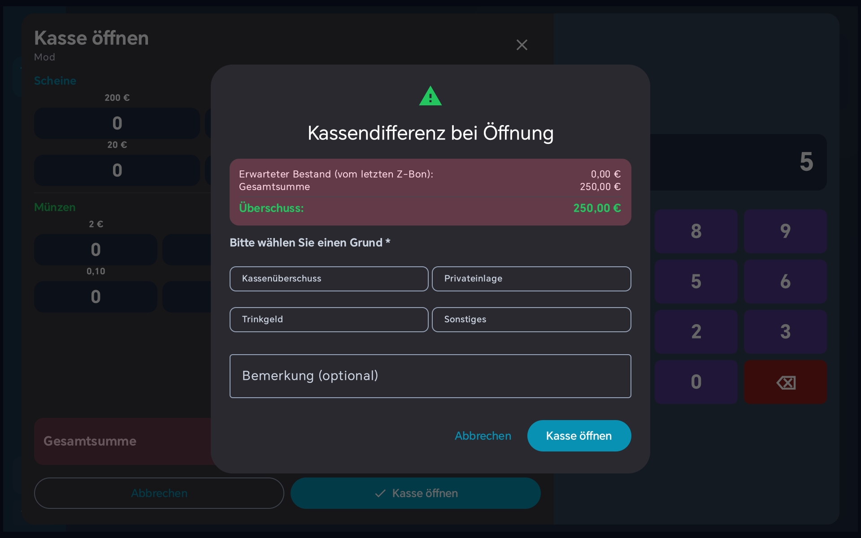
Task: Click the green warning triangle icon
Action: 430,95
